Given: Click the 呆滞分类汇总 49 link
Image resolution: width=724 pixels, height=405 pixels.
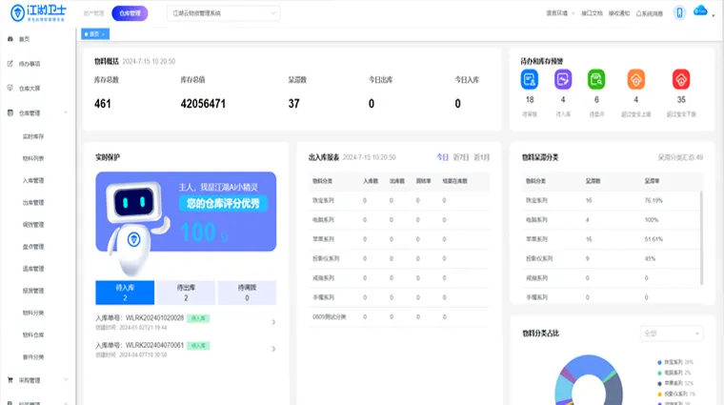Looking at the screenshot, I should click(680, 157).
